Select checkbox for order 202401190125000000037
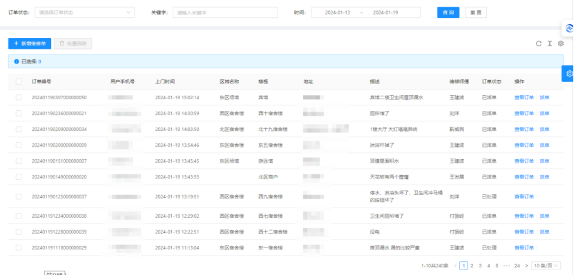Image resolution: width=574 pixels, height=275 pixels. pyautogui.click(x=19, y=196)
